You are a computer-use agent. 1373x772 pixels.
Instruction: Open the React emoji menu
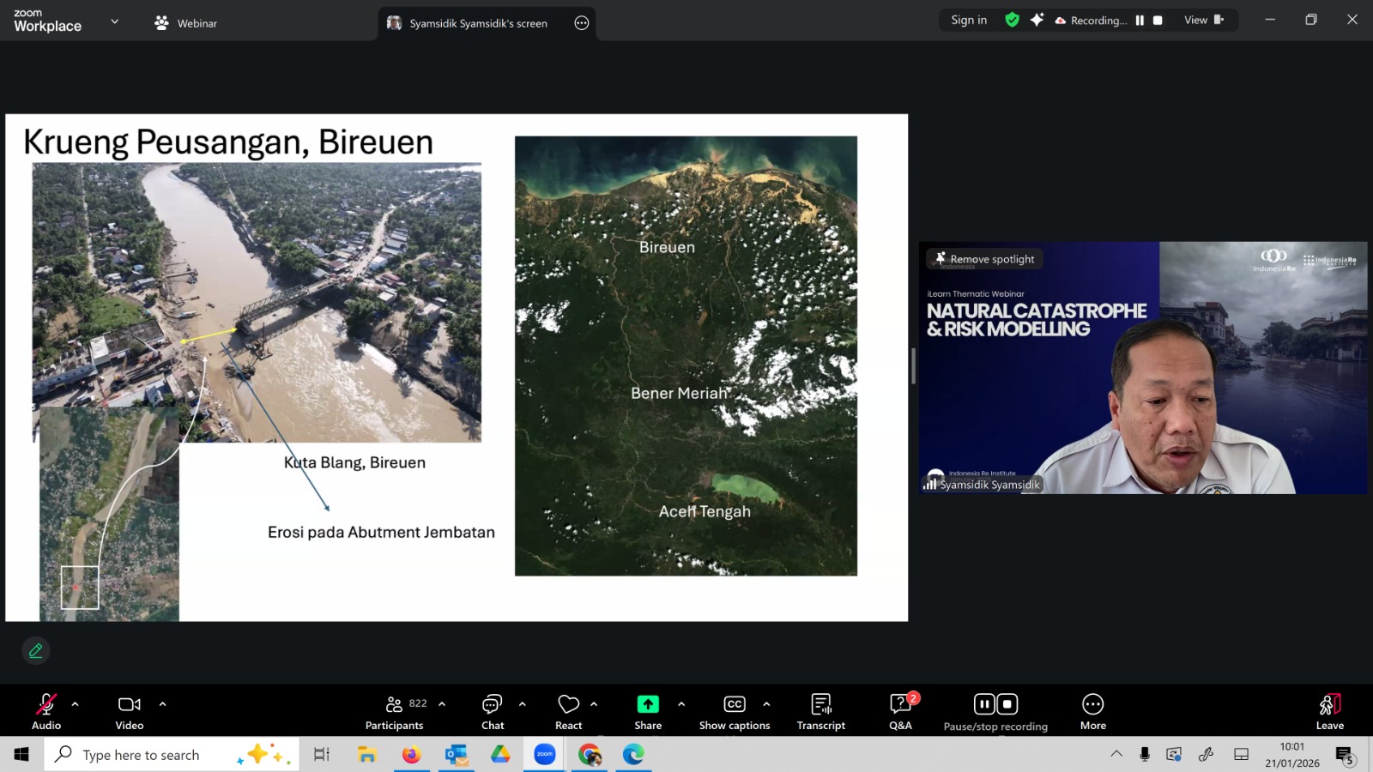coord(568,704)
